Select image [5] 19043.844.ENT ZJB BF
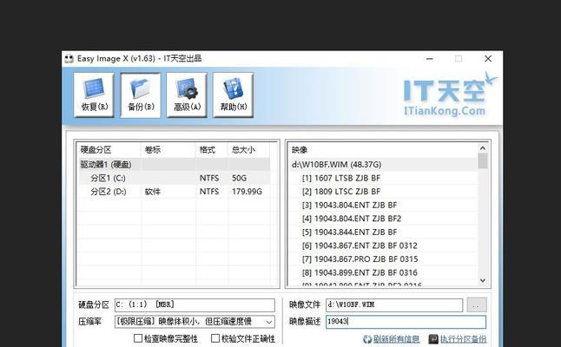 [384, 232]
